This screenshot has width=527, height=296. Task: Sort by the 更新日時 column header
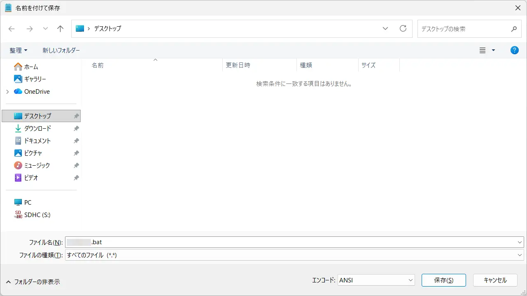(x=238, y=65)
